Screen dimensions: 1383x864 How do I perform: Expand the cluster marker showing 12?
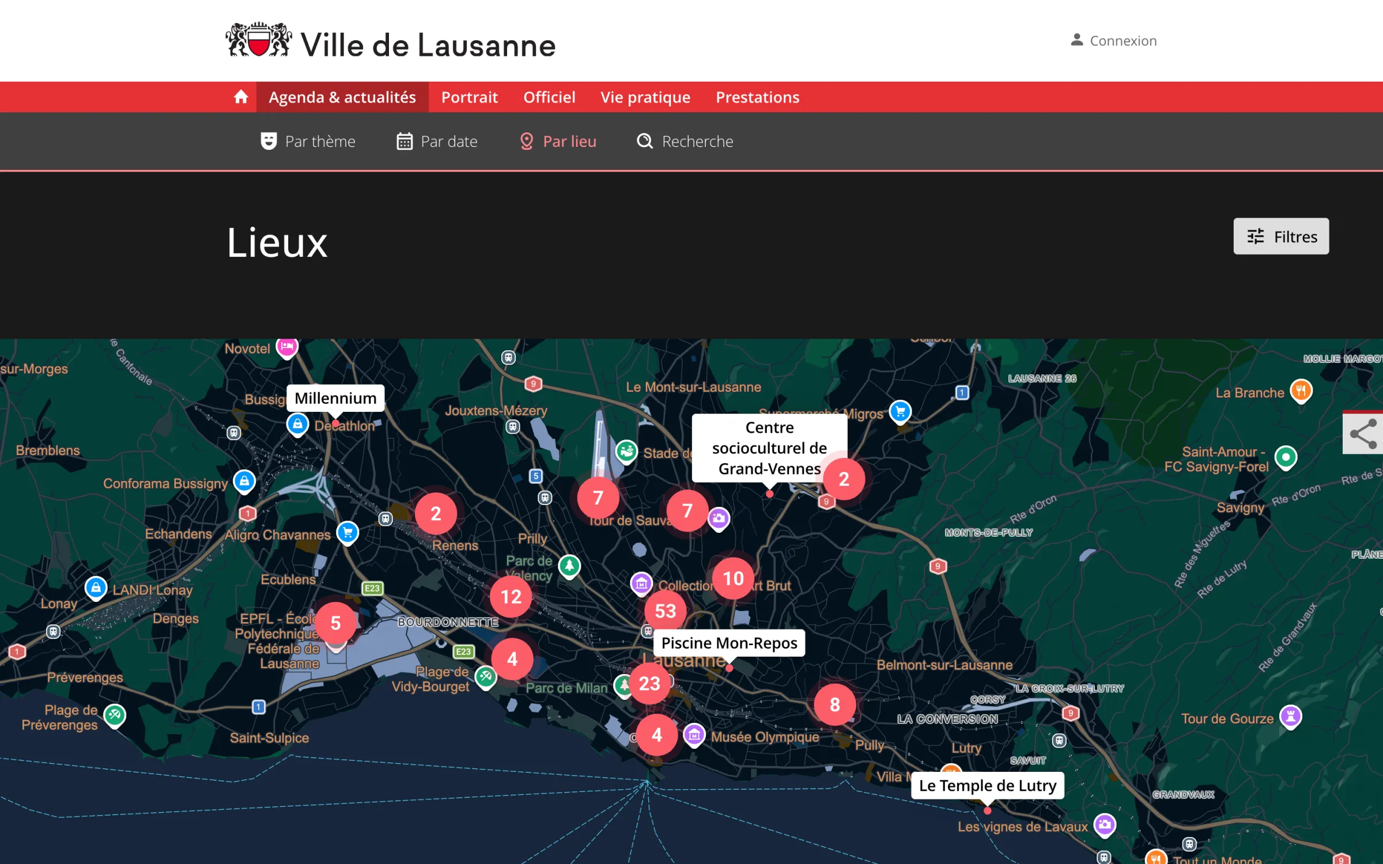point(511,597)
